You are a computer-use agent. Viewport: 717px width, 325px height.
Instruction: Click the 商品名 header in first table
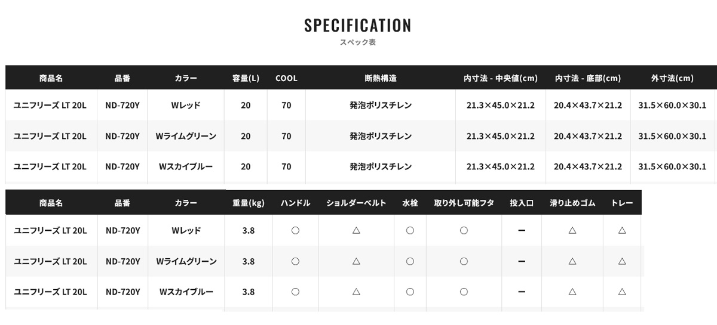click(x=51, y=78)
